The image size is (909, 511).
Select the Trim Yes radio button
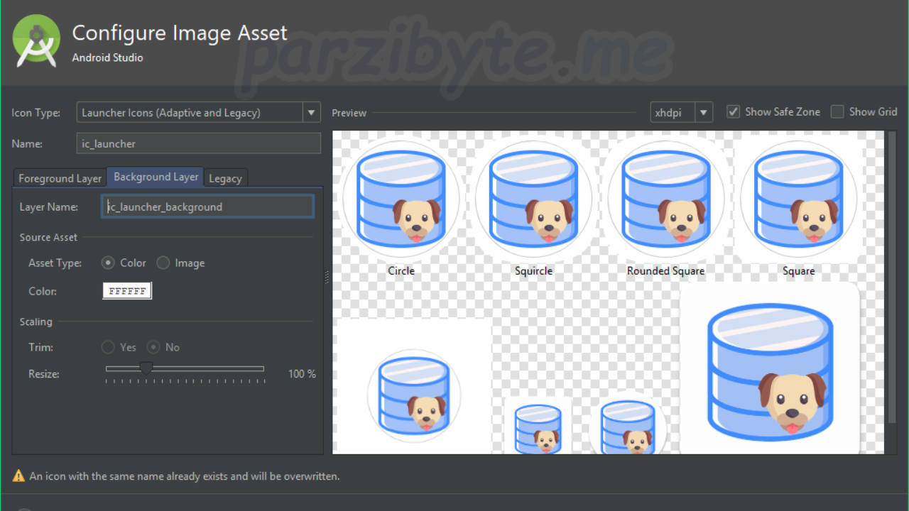[x=108, y=347]
